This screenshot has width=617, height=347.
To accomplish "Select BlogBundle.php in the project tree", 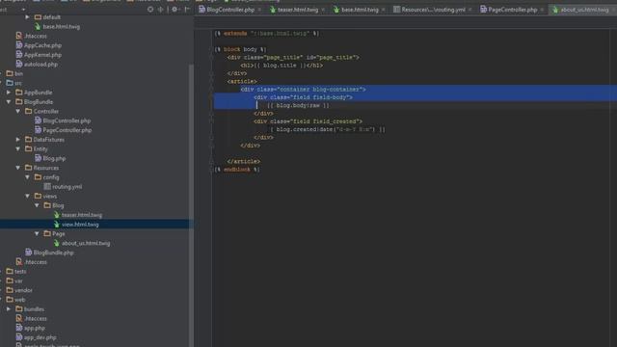I will [53, 253].
